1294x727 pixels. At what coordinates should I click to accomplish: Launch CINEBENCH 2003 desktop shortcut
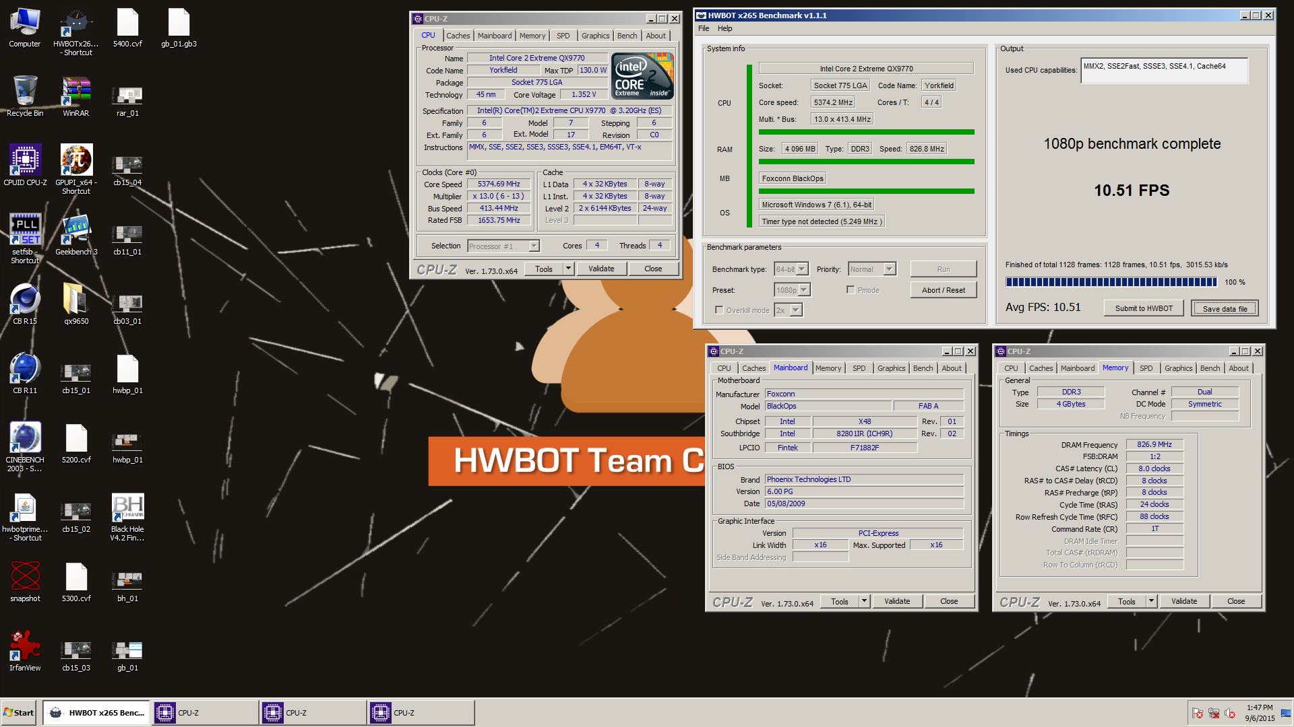click(25, 447)
